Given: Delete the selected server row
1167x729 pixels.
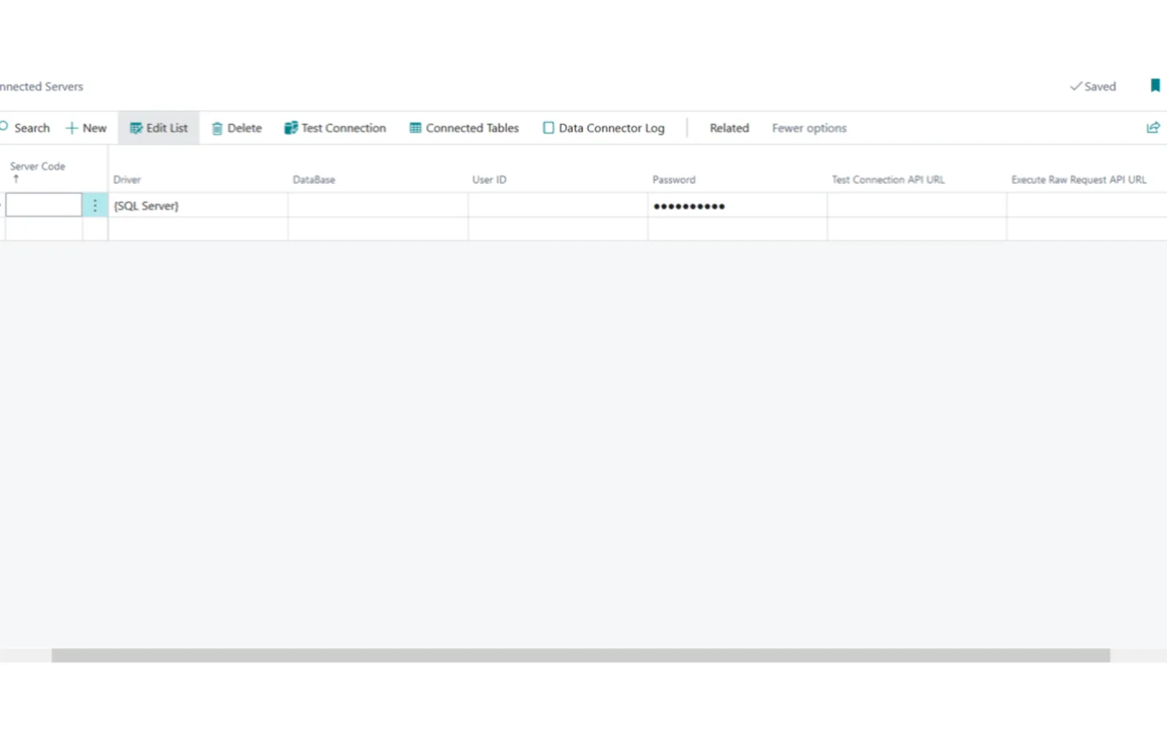Looking at the screenshot, I should pos(236,128).
